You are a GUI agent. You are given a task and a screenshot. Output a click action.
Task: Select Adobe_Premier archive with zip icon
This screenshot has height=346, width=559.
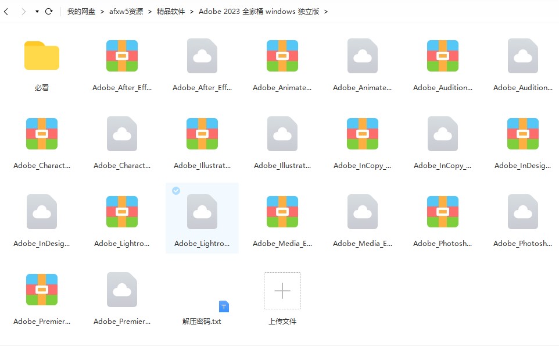coord(42,289)
